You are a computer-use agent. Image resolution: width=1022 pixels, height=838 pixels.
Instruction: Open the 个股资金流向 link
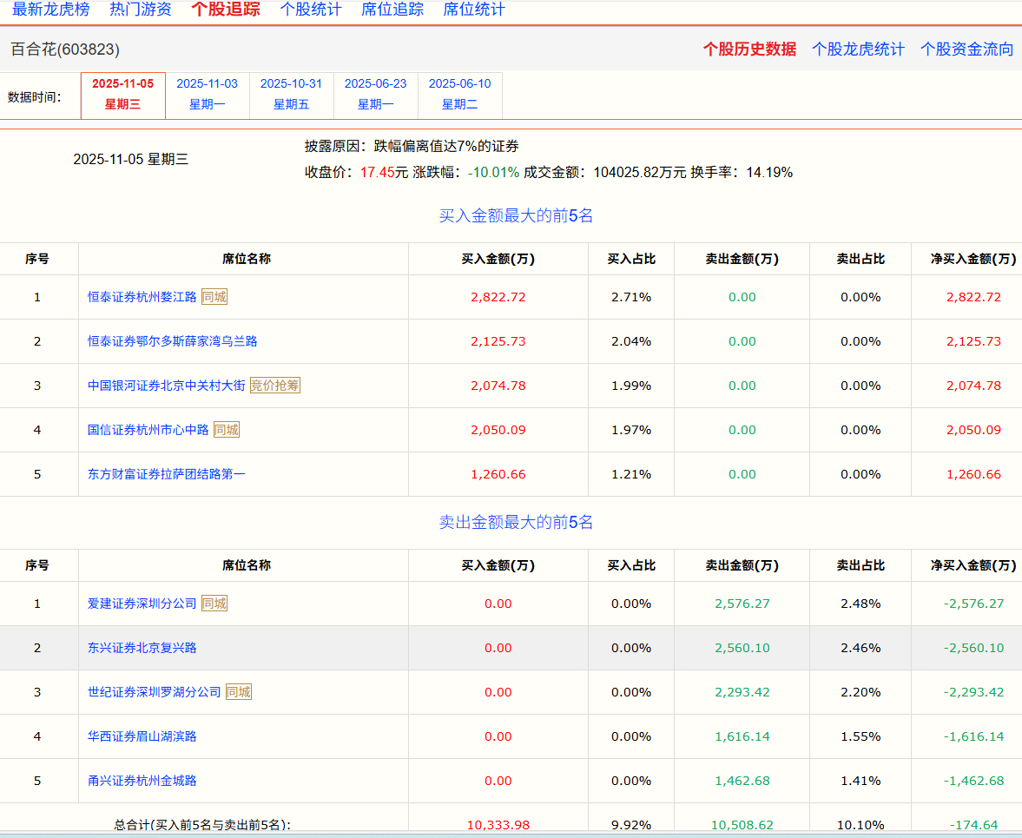coord(966,49)
